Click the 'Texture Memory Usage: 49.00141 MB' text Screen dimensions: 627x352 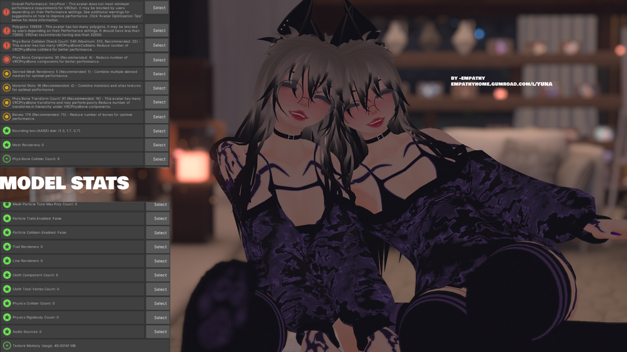44,346
